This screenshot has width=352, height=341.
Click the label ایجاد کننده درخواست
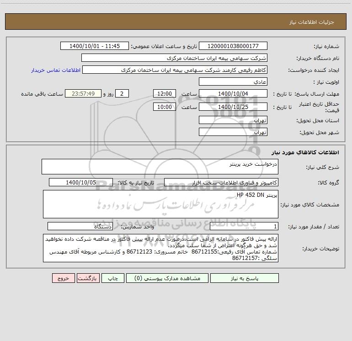[314, 70]
